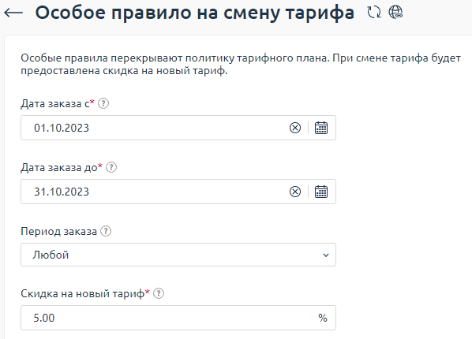Clear the 01.10.2023 date value

click(295, 128)
